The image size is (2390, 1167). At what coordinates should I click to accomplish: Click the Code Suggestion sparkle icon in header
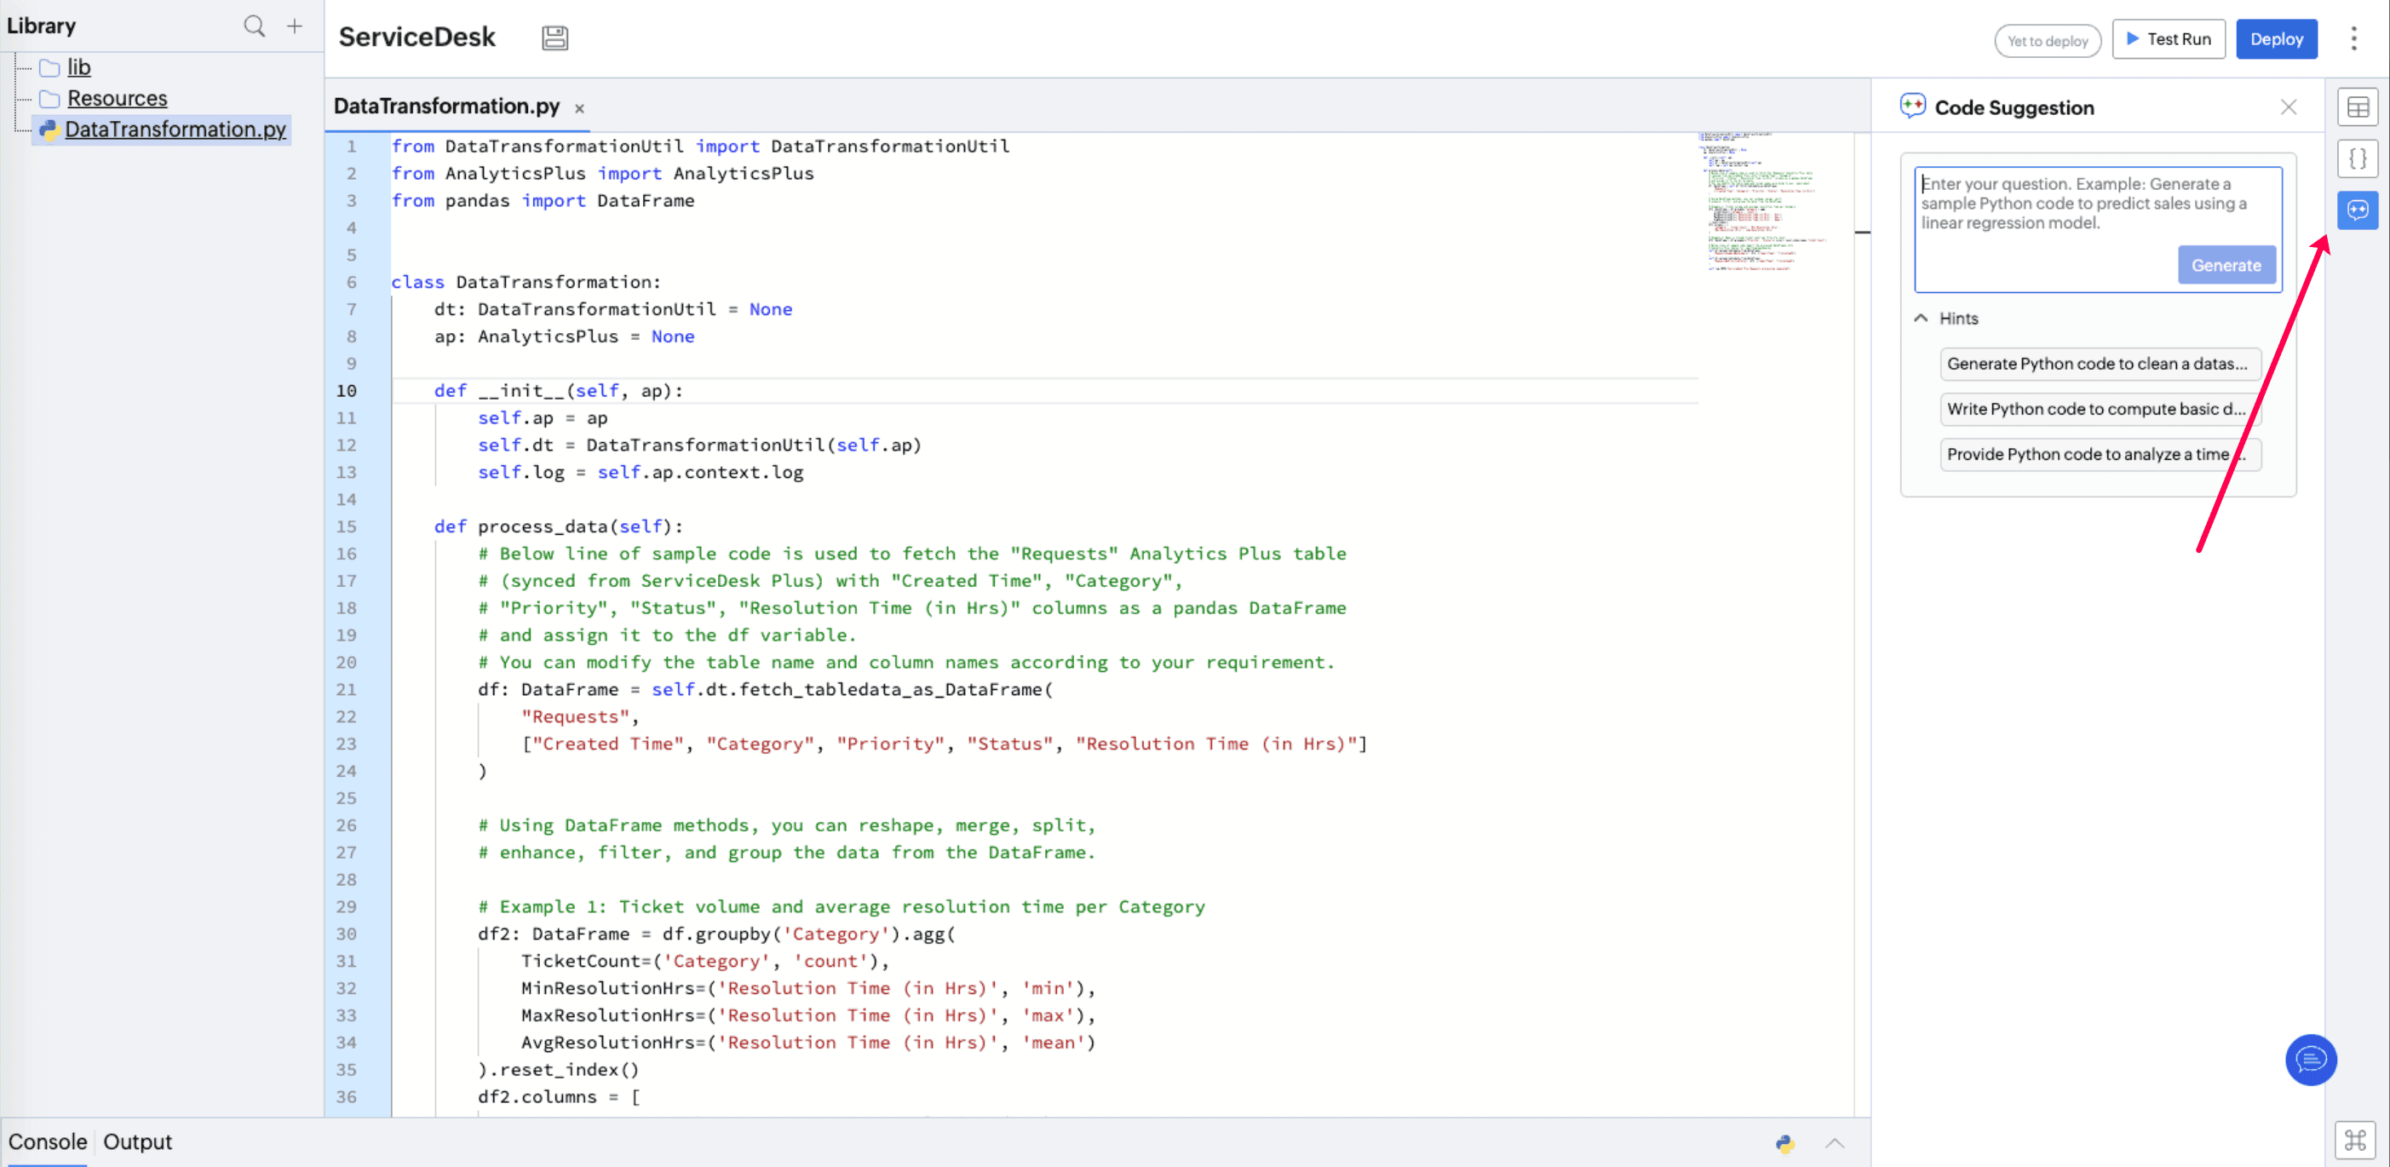click(x=1912, y=106)
